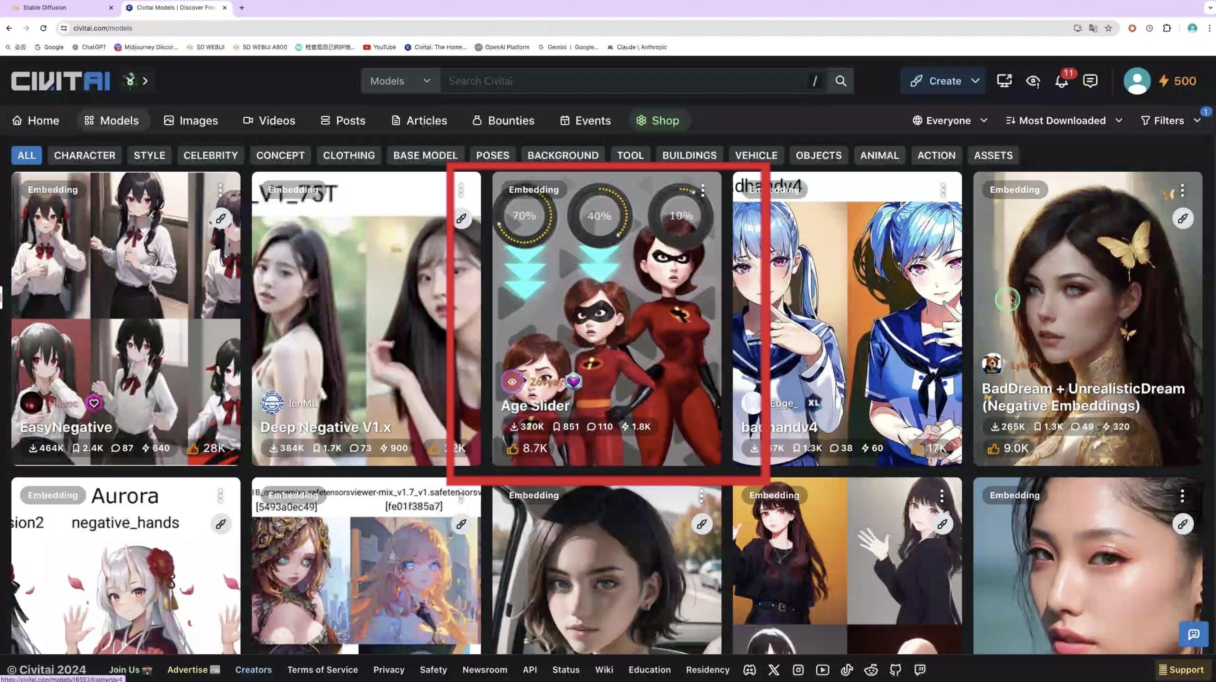Open the download/screen icon beside Create
Screen dimensions: 1216x682
1004,81
